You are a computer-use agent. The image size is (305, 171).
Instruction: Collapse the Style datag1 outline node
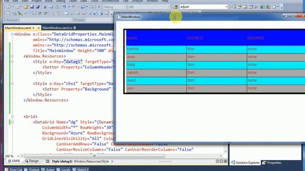12,62
